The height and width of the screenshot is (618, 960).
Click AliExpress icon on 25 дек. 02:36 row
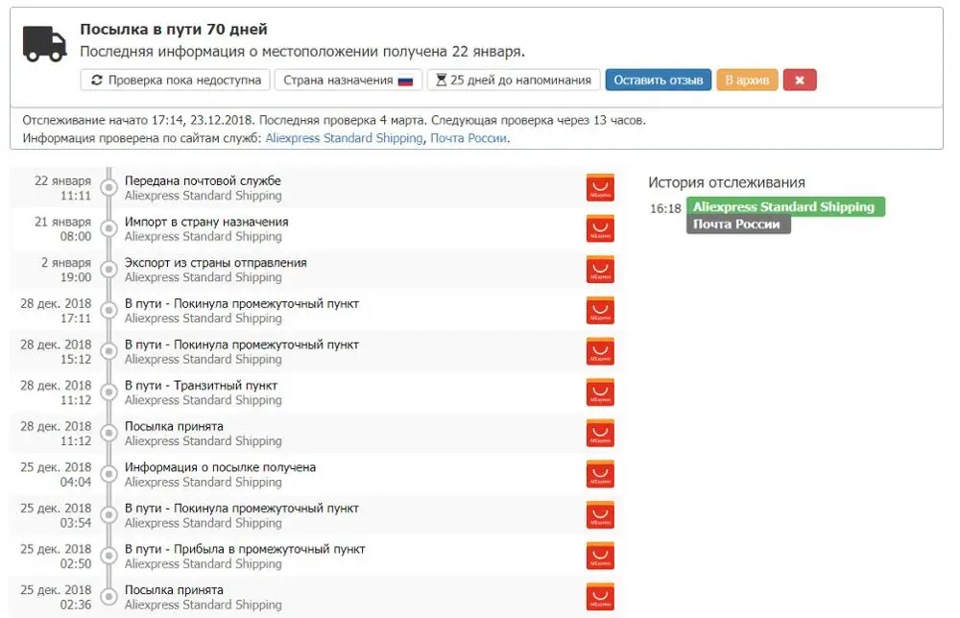point(600,597)
